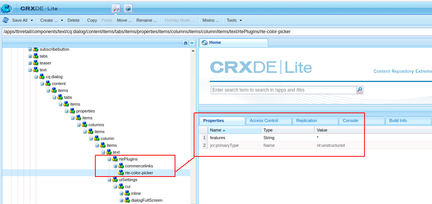The width and height of the screenshot is (432, 204).
Task: Select the cui tree node
Action: 128,186
